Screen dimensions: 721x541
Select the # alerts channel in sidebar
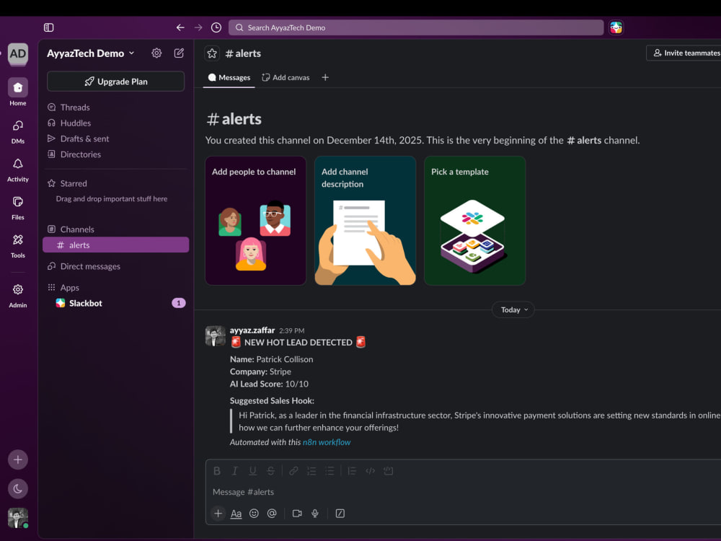point(116,245)
